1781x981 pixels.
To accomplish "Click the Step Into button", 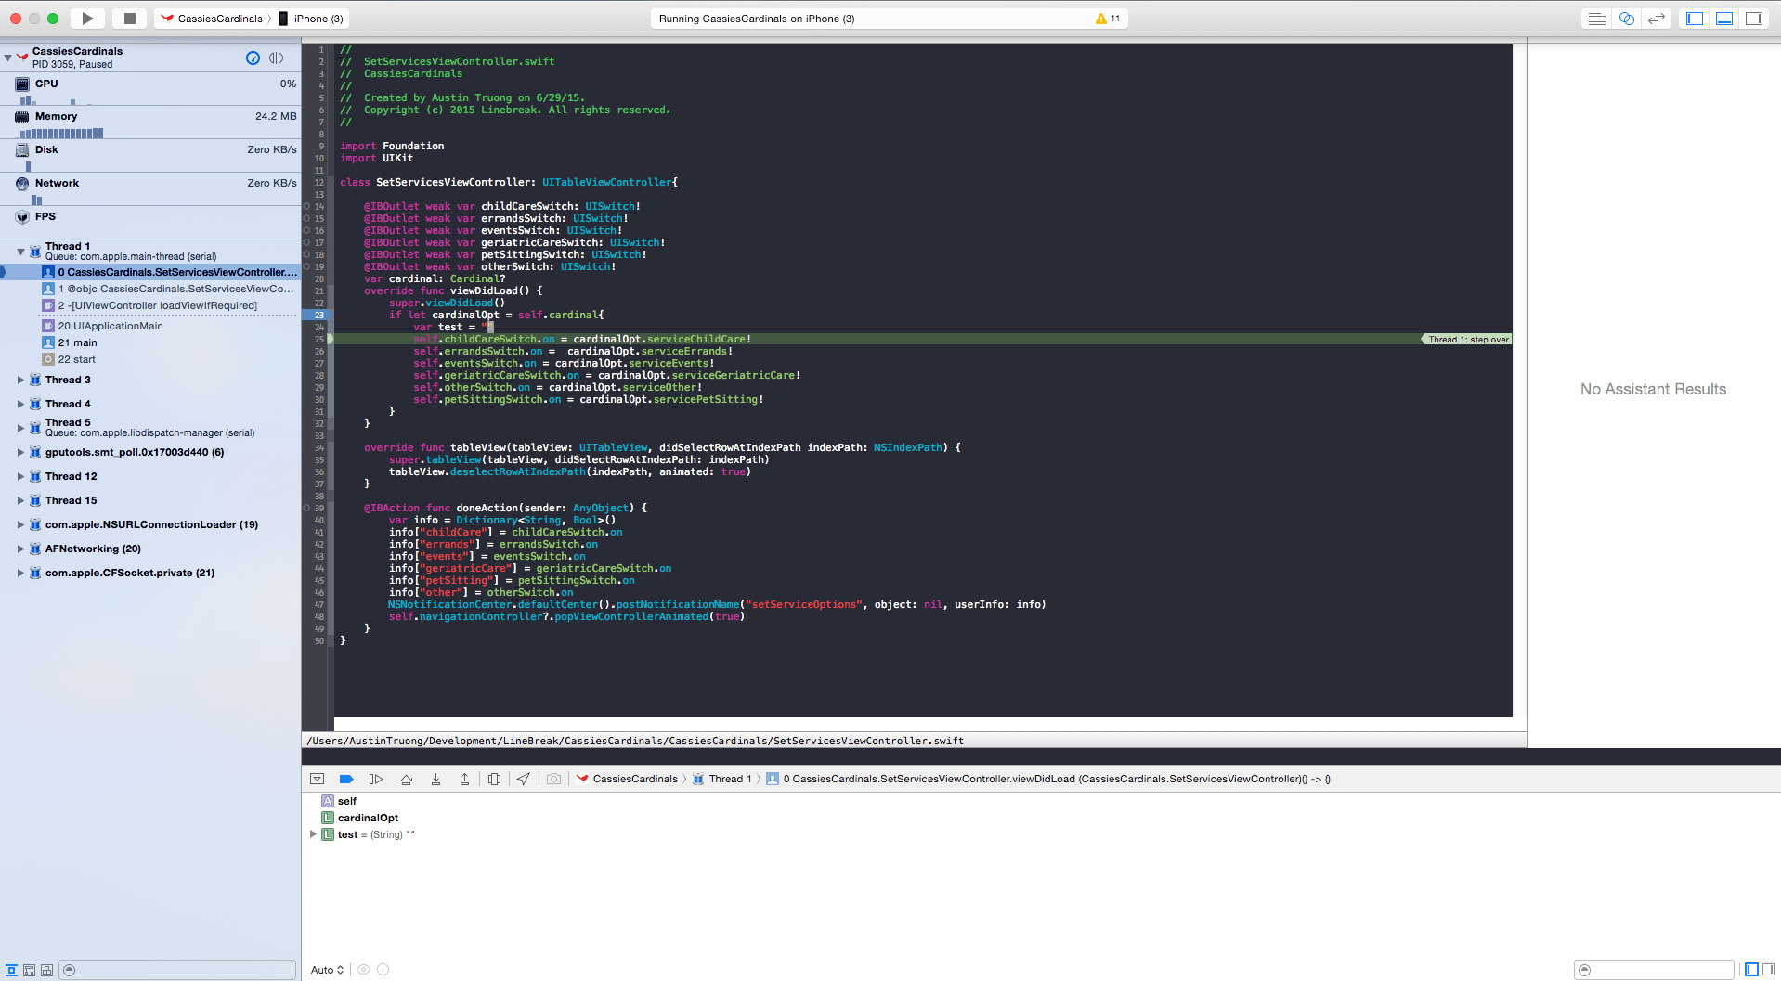I will [435, 779].
